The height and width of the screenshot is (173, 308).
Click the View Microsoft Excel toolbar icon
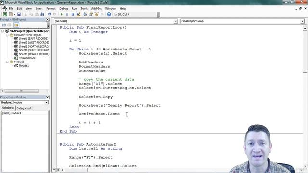(x=5, y=14)
